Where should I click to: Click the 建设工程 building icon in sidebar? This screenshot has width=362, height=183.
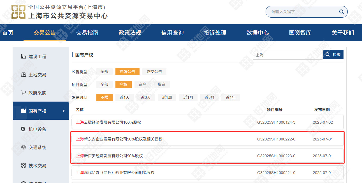(24, 57)
